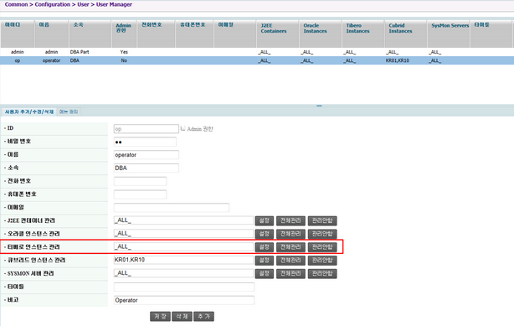
Task: Sort by the SysMon Servers column header
Action: (449, 34)
